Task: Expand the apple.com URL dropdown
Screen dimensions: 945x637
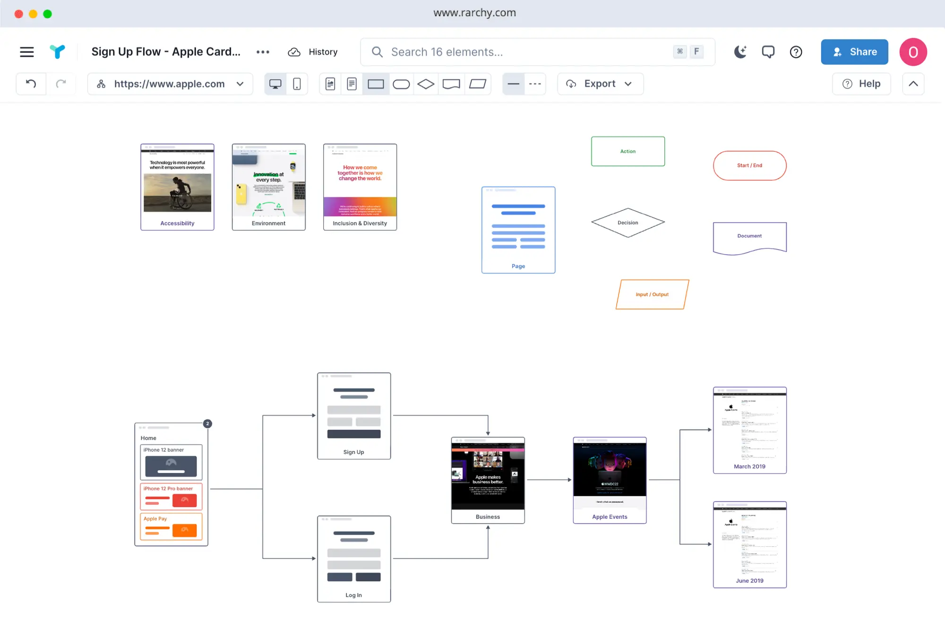Action: click(x=240, y=84)
